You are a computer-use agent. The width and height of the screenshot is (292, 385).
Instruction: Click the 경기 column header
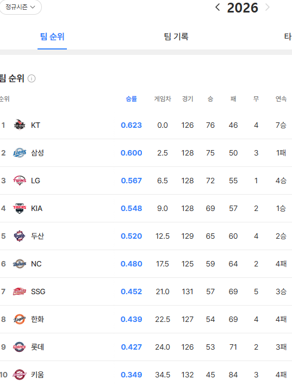tap(188, 99)
